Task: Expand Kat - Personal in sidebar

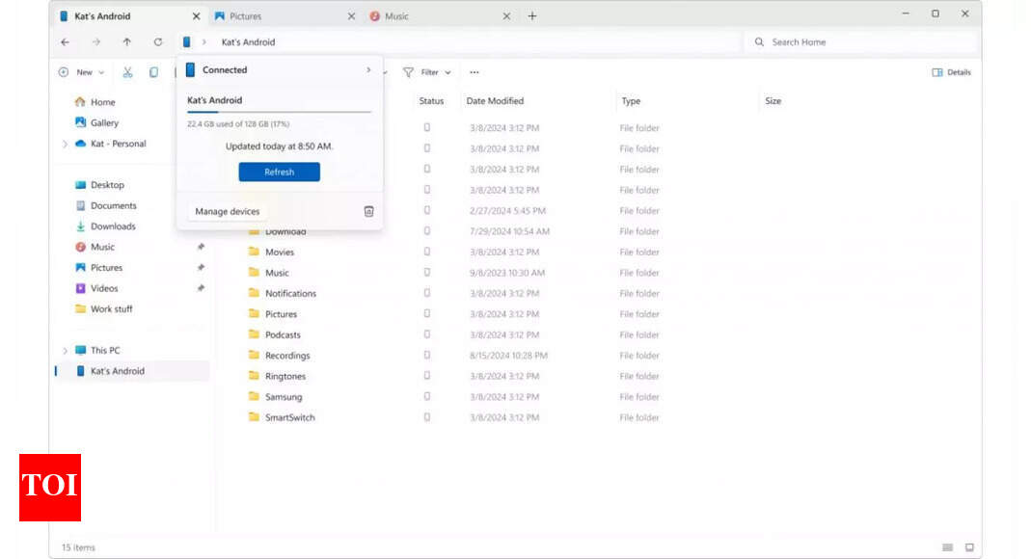Action: 65,145
